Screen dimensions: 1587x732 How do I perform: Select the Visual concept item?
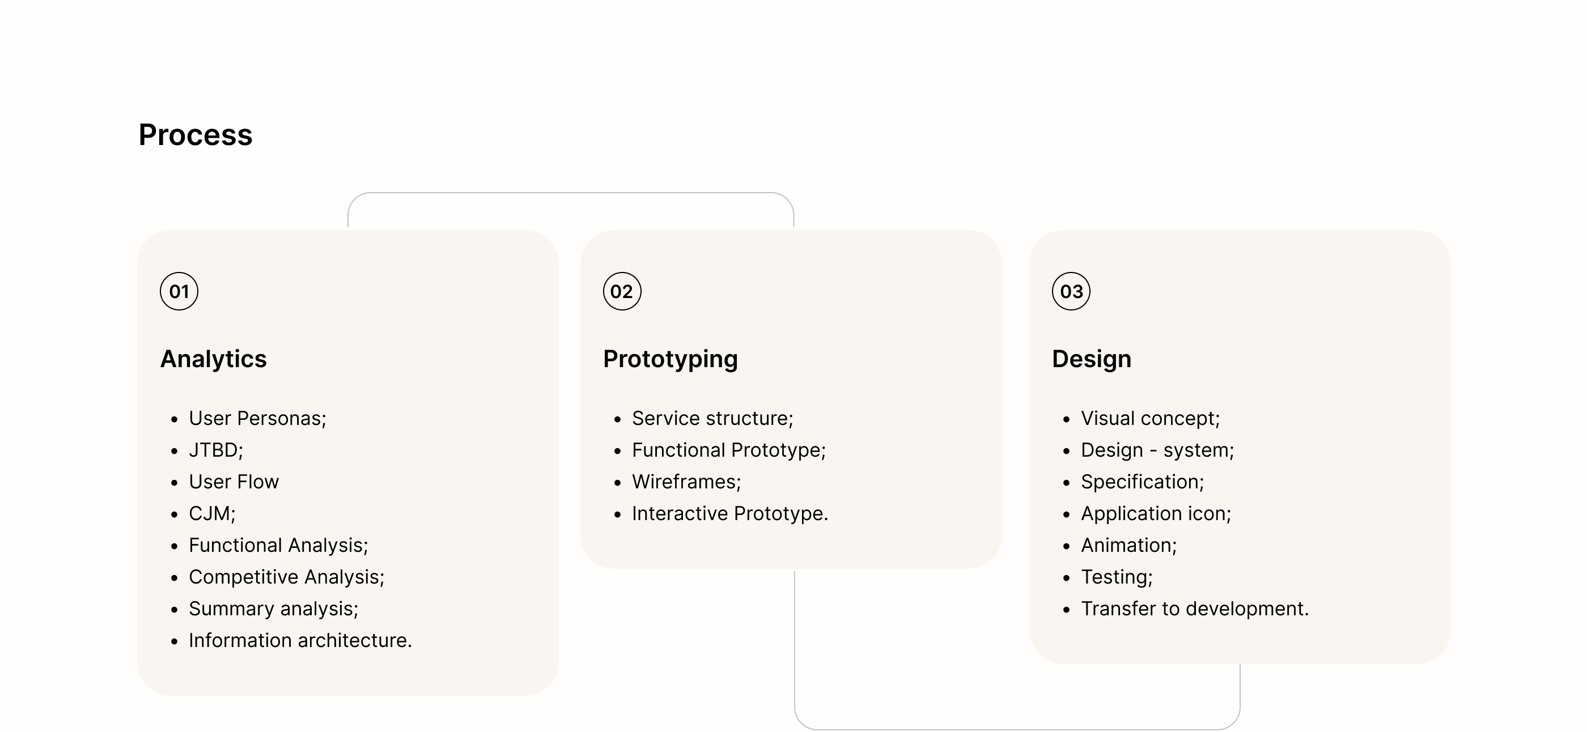pos(1150,419)
